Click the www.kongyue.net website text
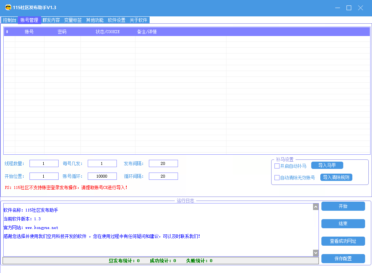The height and width of the screenshot is (273, 372). (x=42, y=228)
